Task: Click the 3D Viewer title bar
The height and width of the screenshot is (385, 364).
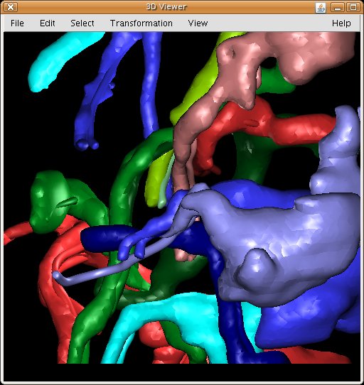Action: 166,7
